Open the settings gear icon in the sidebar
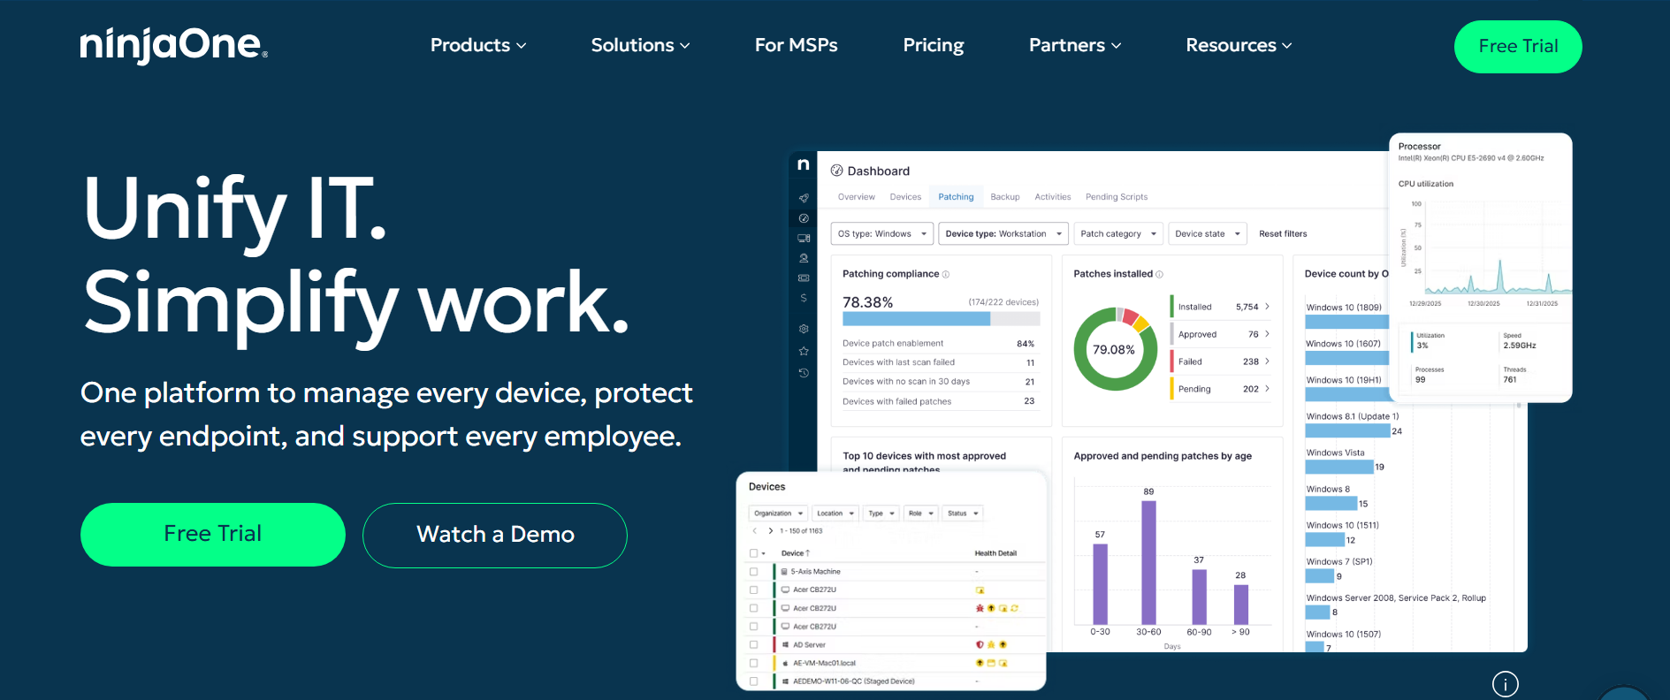Image resolution: width=1670 pixels, height=700 pixels. [804, 329]
